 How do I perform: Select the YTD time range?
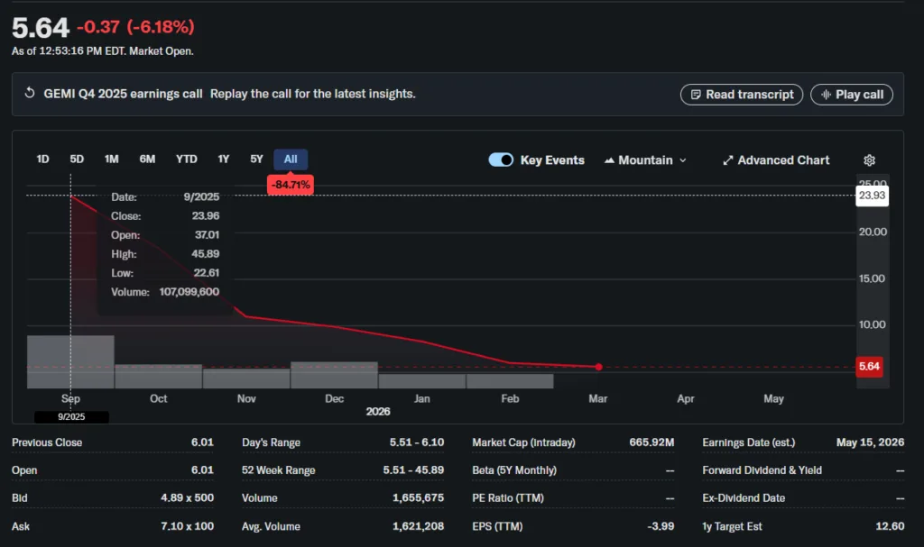186,160
